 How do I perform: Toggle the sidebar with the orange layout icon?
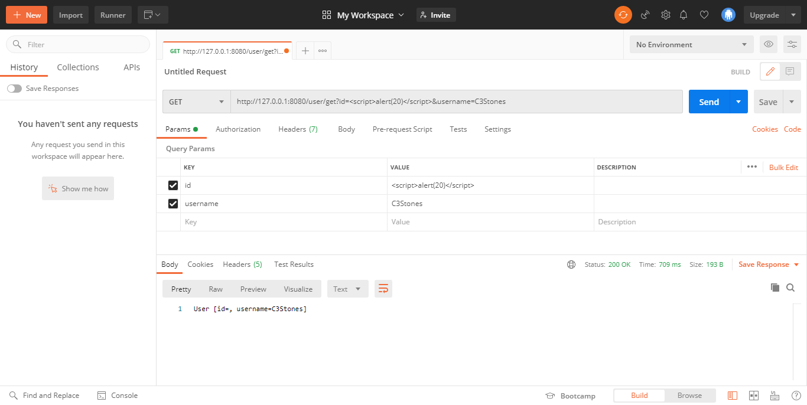click(x=732, y=395)
